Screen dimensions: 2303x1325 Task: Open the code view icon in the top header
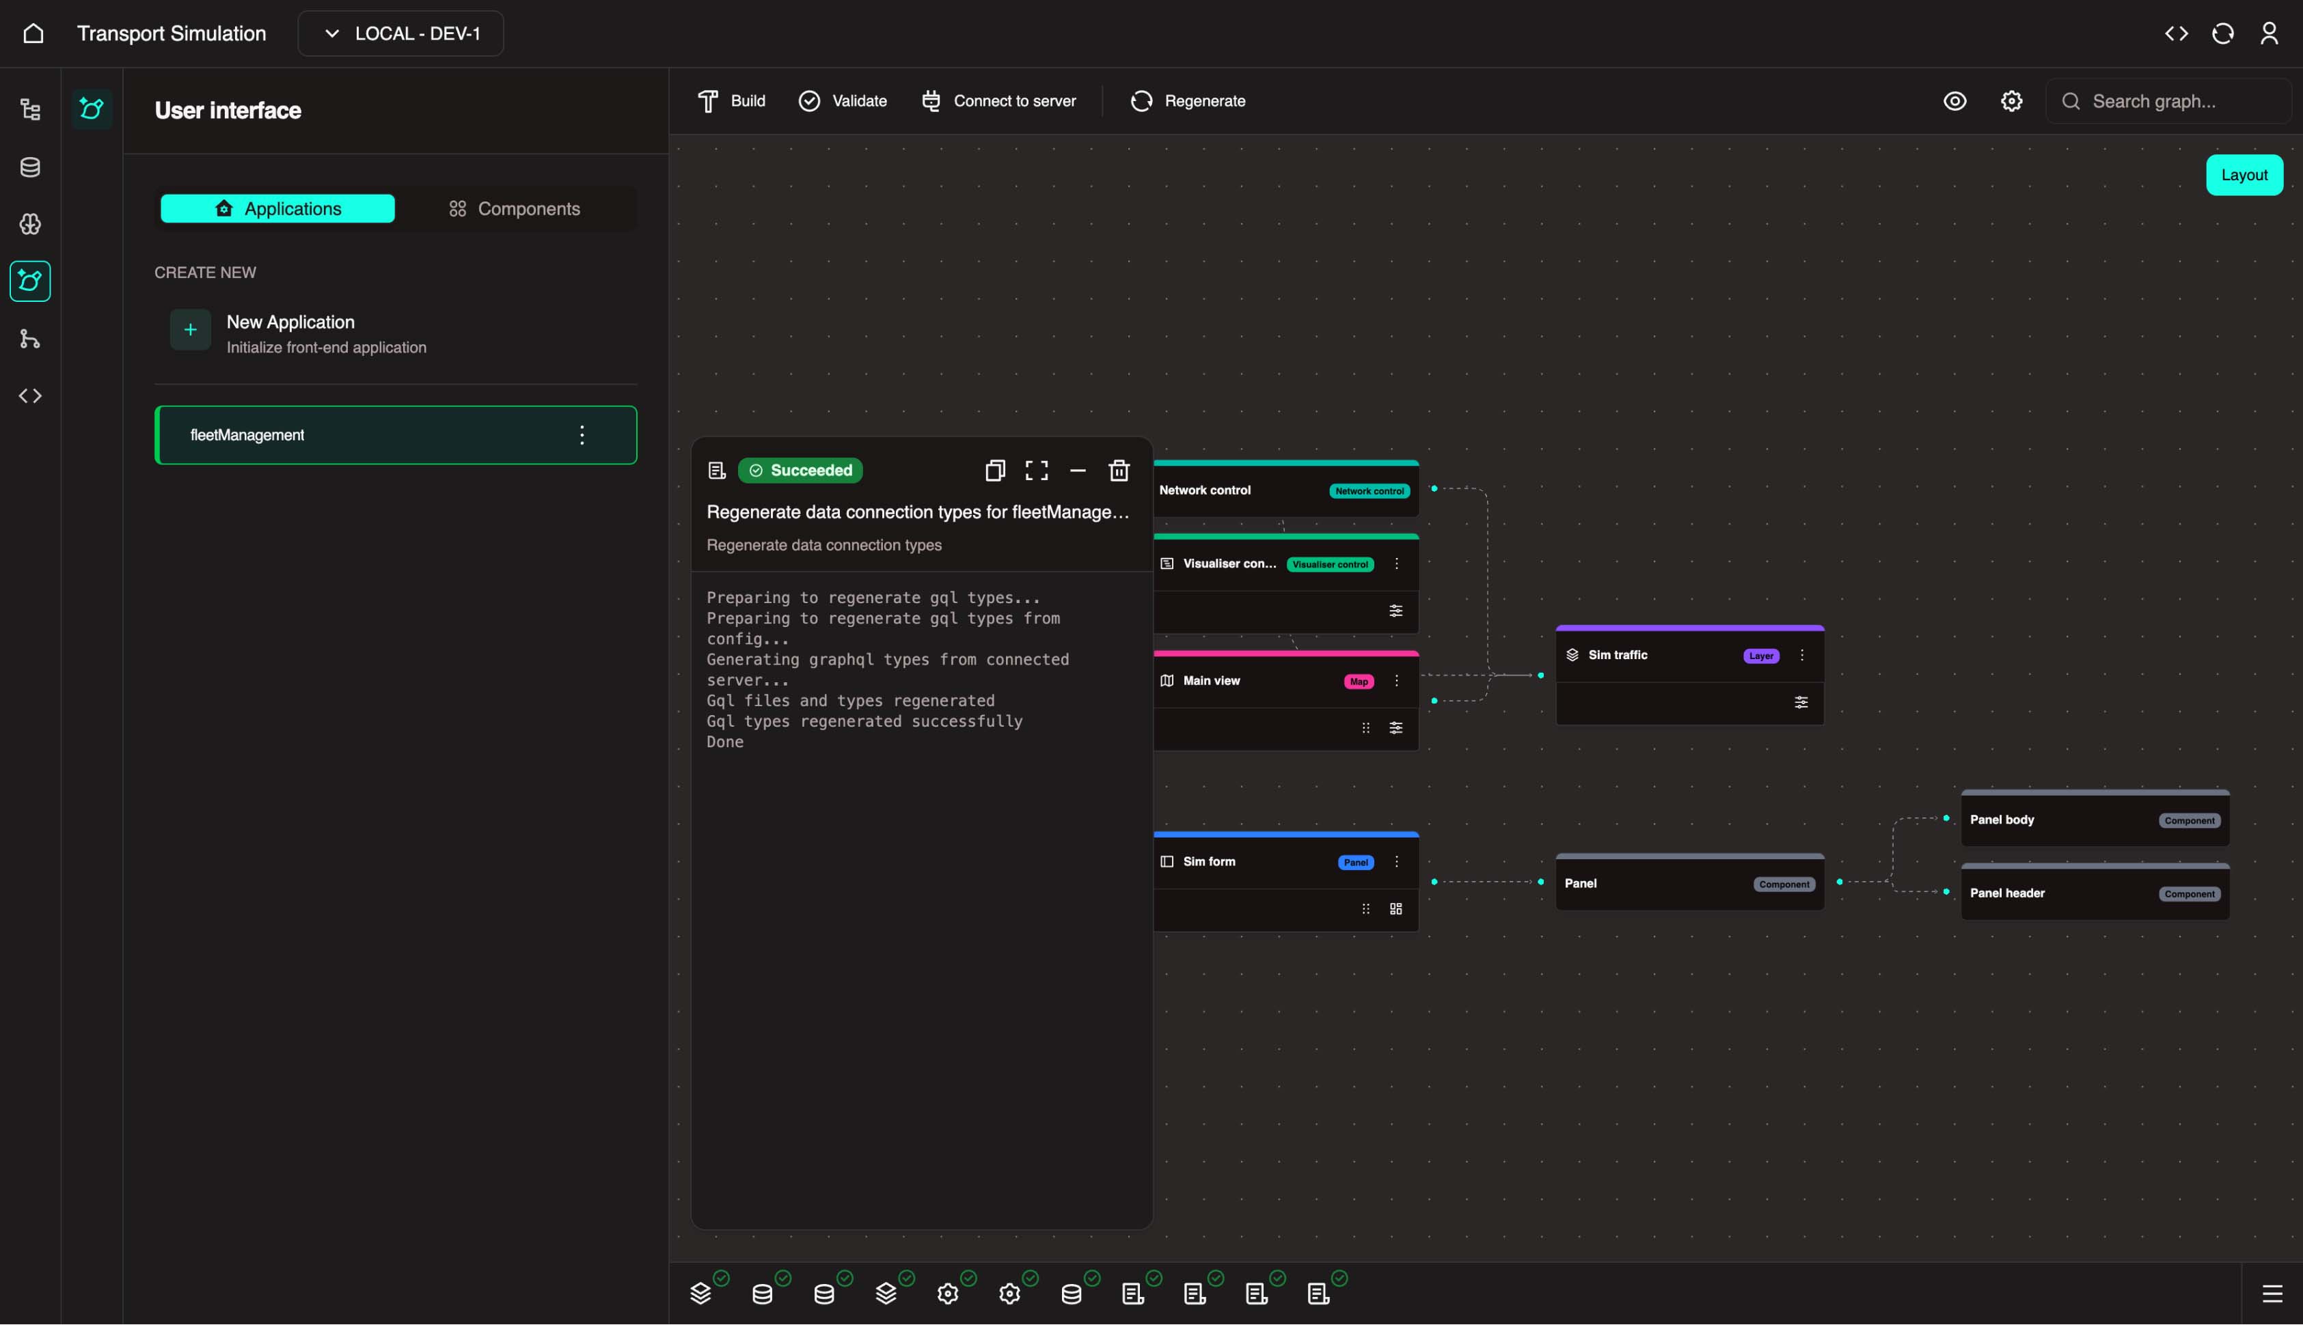coord(2177,33)
